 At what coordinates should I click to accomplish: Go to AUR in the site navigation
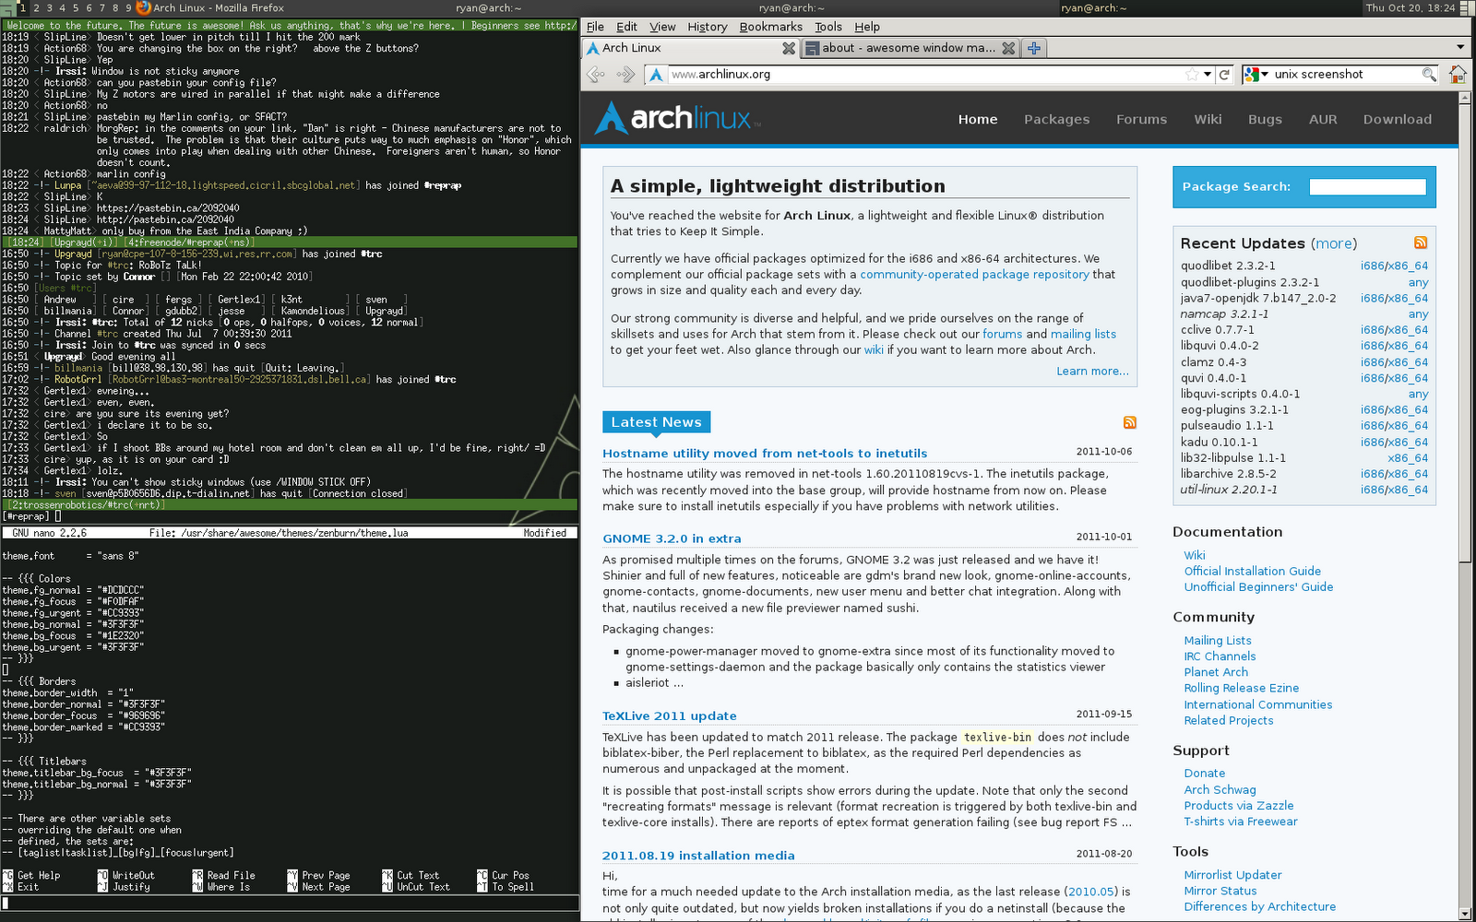[1323, 119]
